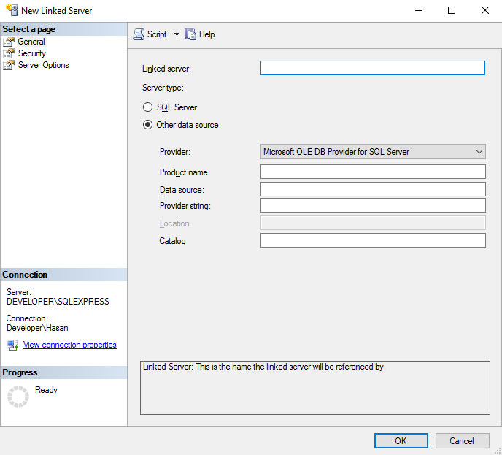
Task: Click the Script toolbar icon
Action: (139, 34)
